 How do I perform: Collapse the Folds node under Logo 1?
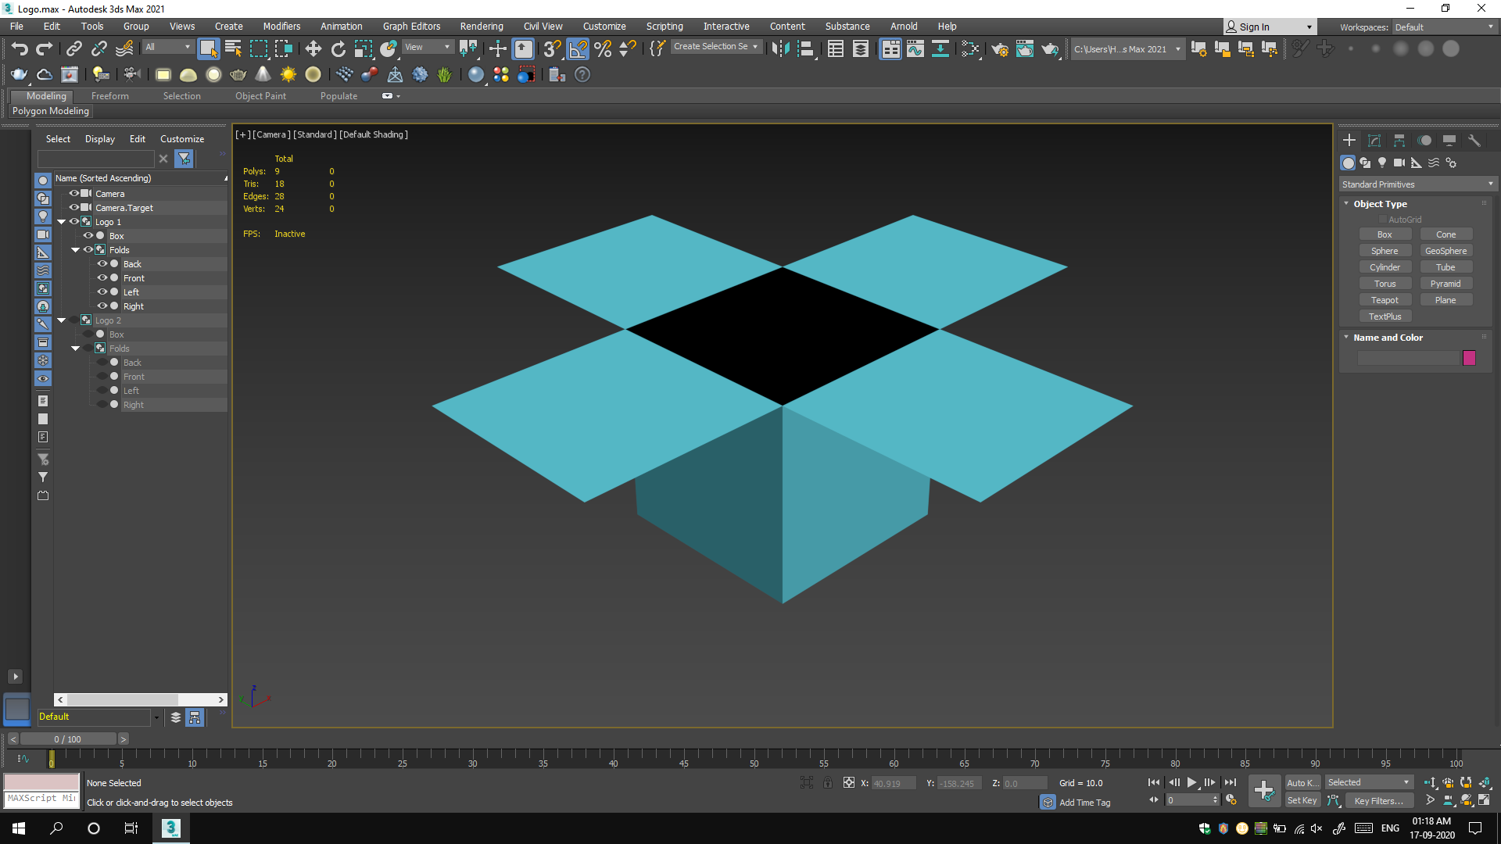point(75,250)
